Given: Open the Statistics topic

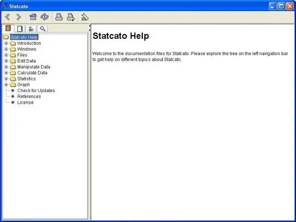Looking at the screenshot, I should [26, 79].
